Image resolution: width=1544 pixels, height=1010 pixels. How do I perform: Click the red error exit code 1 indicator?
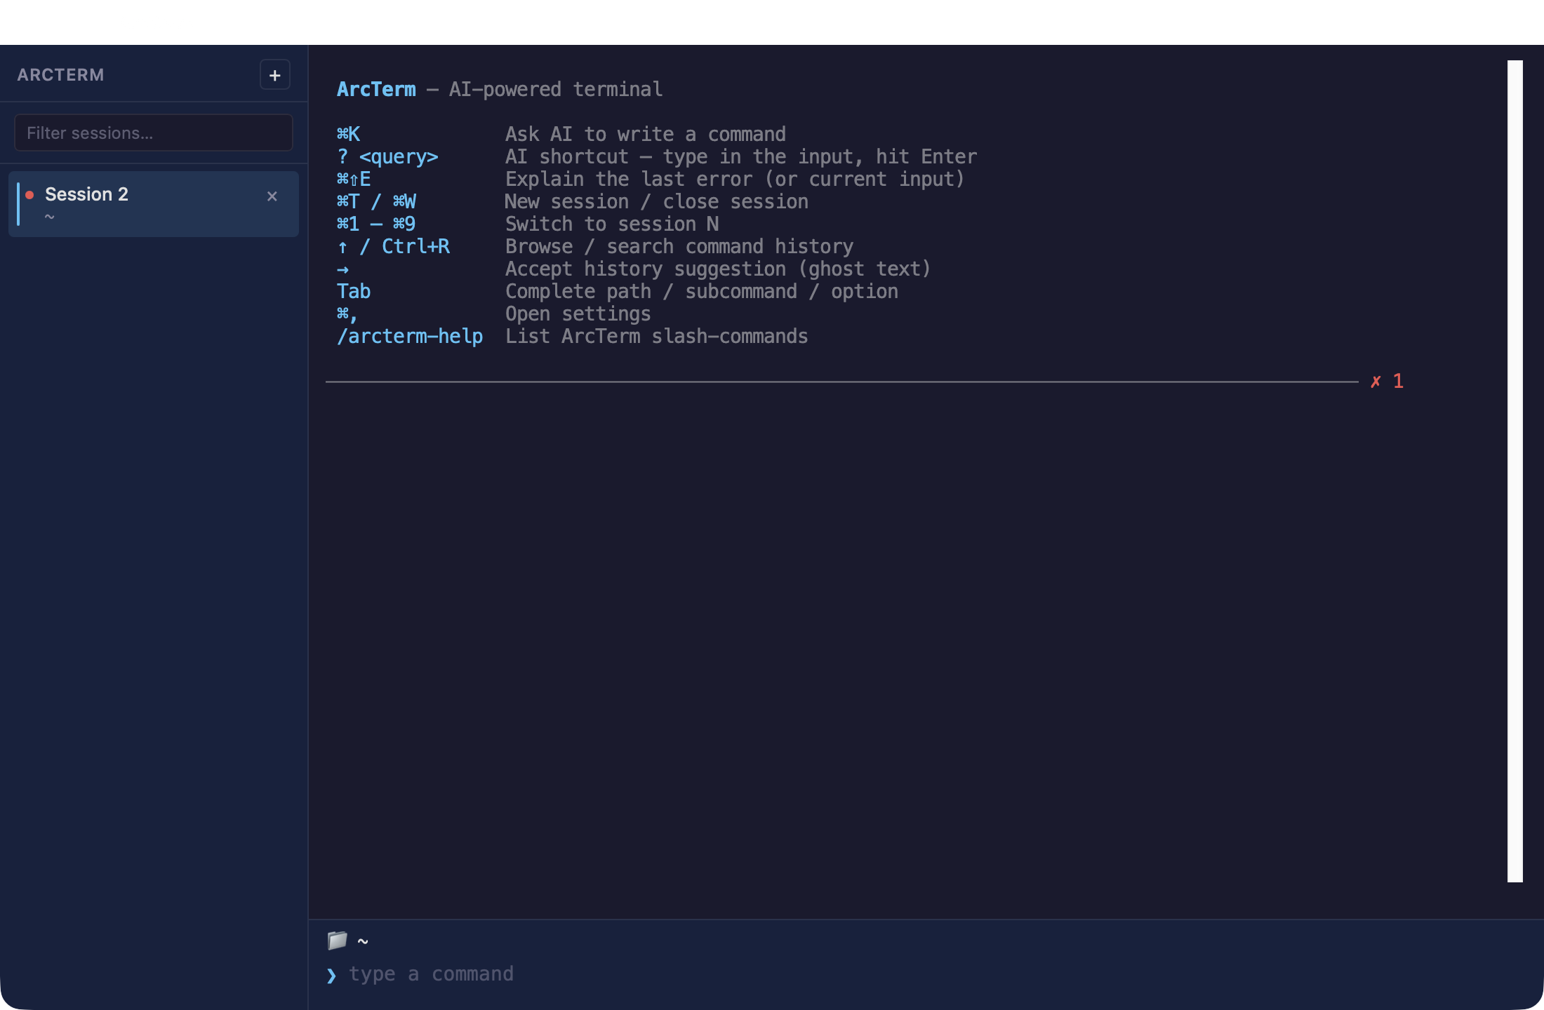[1387, 381]
